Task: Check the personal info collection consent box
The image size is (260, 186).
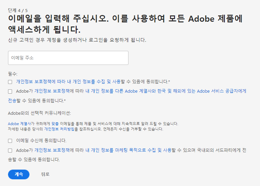Action: (10, 82)
